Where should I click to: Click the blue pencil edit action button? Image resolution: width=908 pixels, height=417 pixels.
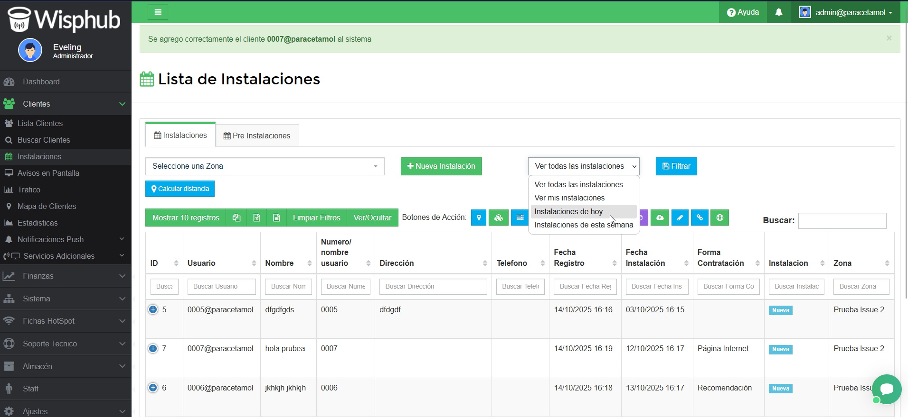point(680,218)
